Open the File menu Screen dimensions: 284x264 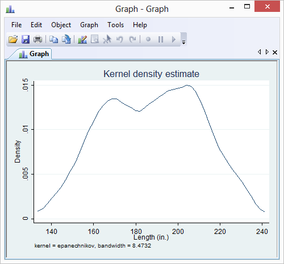[16, 25]
